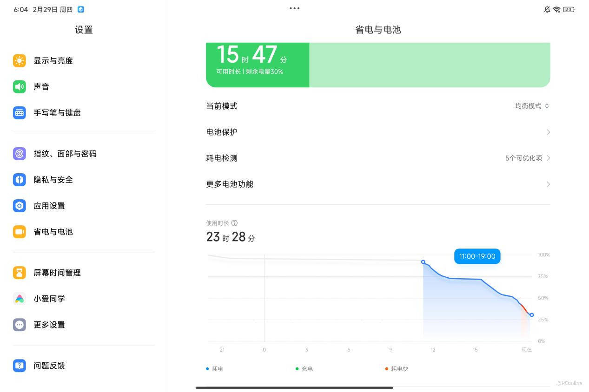Open Display & Brightness sun icon
589x392 pixels.
20,61
